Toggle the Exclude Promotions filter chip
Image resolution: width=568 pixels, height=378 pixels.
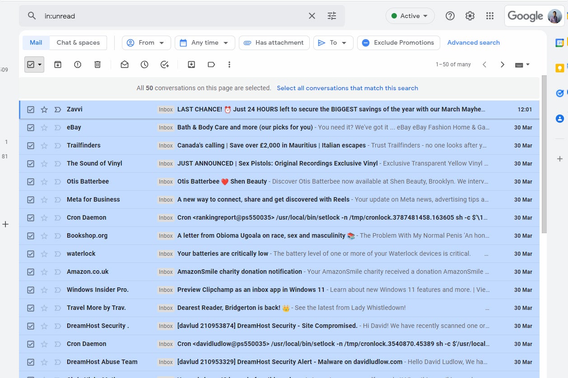coord(398,43)
